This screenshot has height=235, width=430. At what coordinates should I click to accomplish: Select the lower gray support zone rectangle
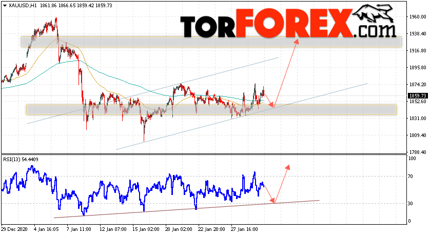click(211, 110)
